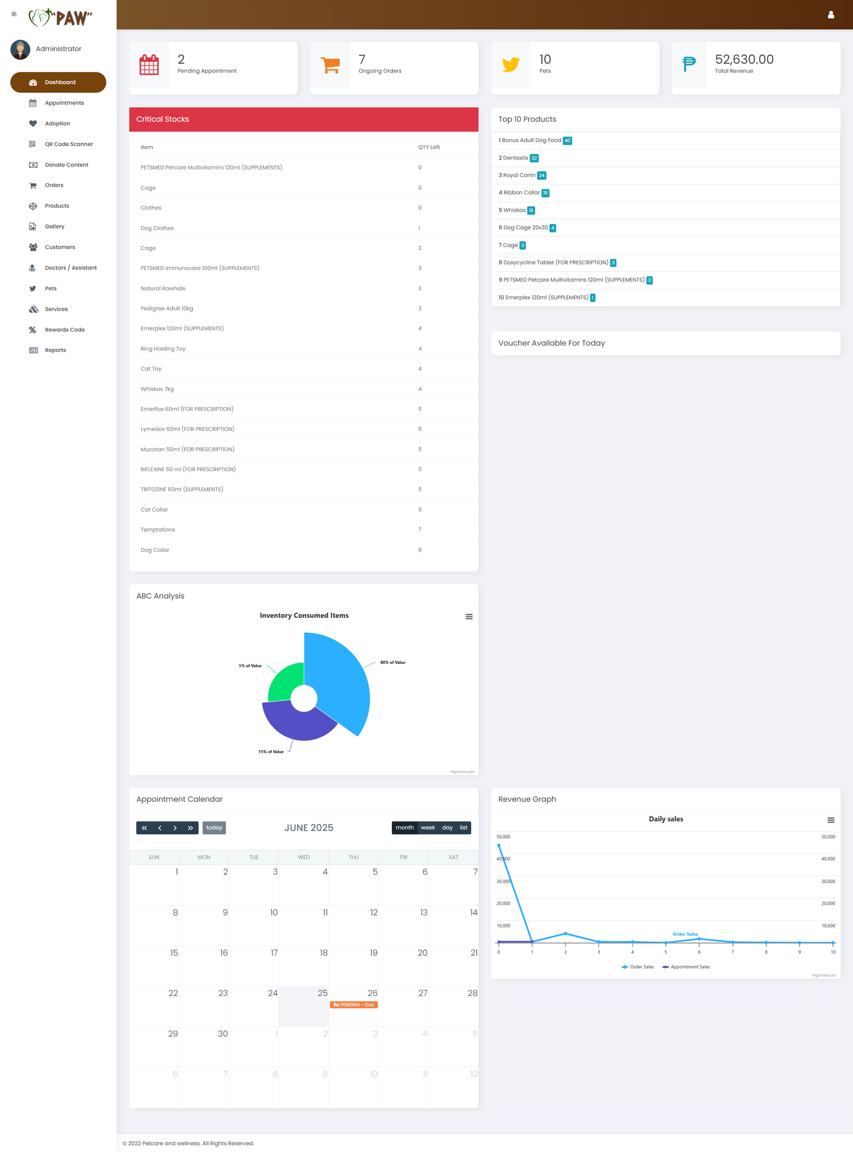Viewport: 853px width, 1152px height.
Task: Open Reports from the sidebar
Action: [x=55, y=350]
